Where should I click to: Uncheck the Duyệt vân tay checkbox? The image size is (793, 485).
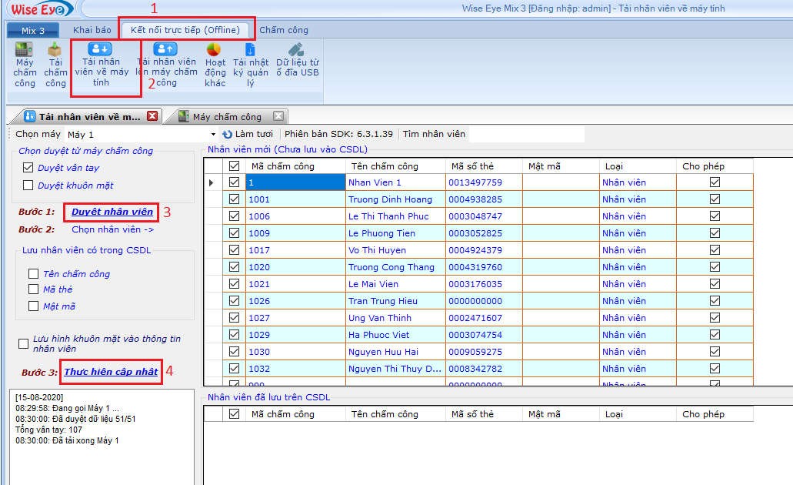[x=28, y=168]
